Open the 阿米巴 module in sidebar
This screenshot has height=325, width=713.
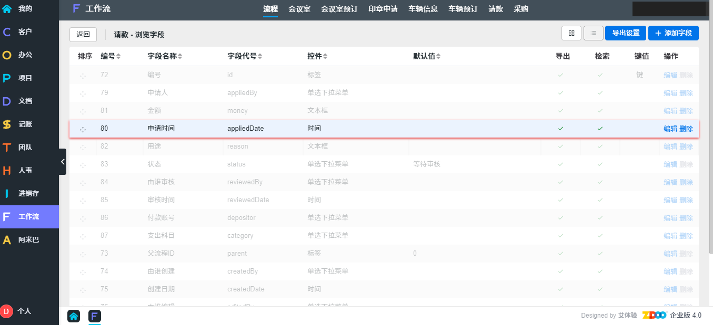(x=29, y=239)
